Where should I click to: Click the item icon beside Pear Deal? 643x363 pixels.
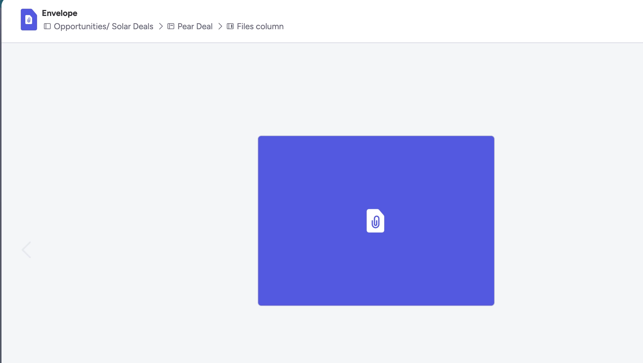tap(171, 26)
